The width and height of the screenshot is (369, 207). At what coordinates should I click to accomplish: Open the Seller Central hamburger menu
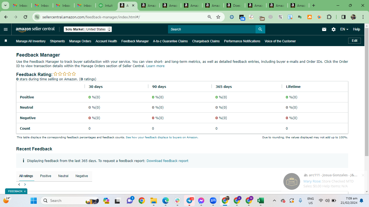click(6, 29)
